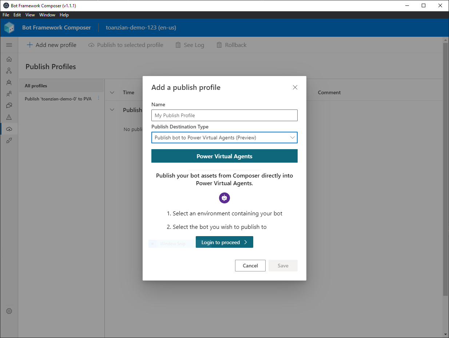Open the File menu

pyautogui.click(x=6, y=15)
